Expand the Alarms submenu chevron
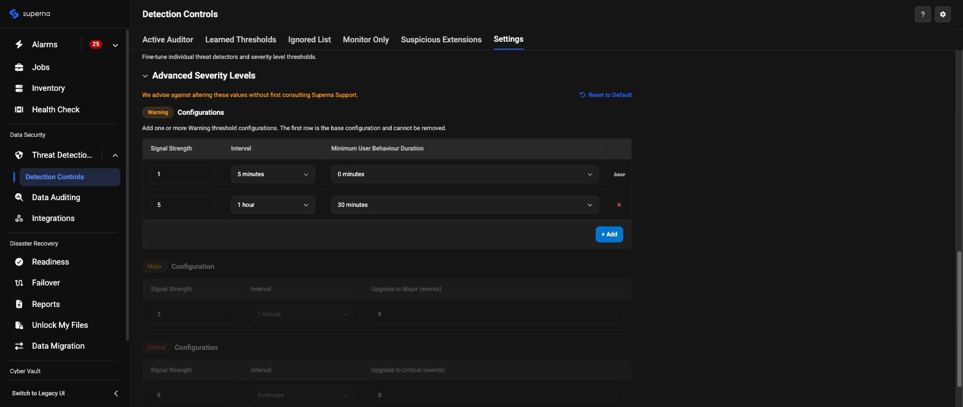 [115, 45]
